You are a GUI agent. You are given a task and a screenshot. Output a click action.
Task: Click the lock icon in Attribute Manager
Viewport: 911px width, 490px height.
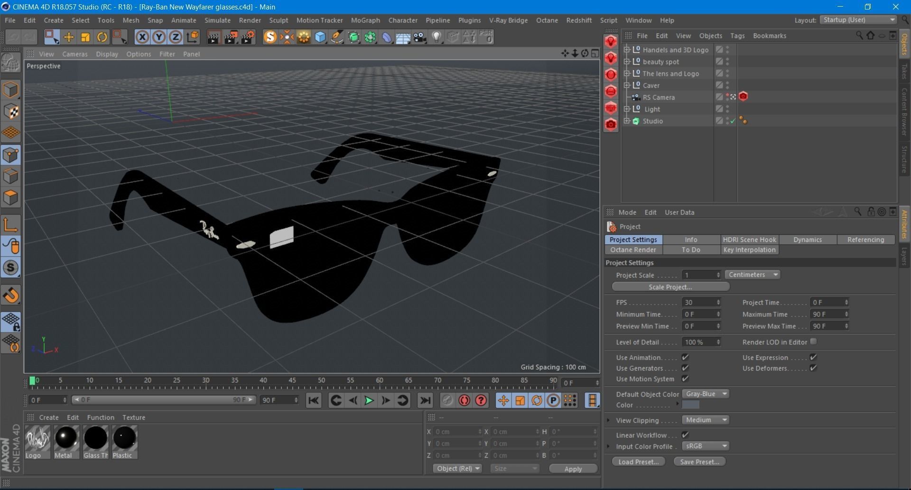point(871,212)
